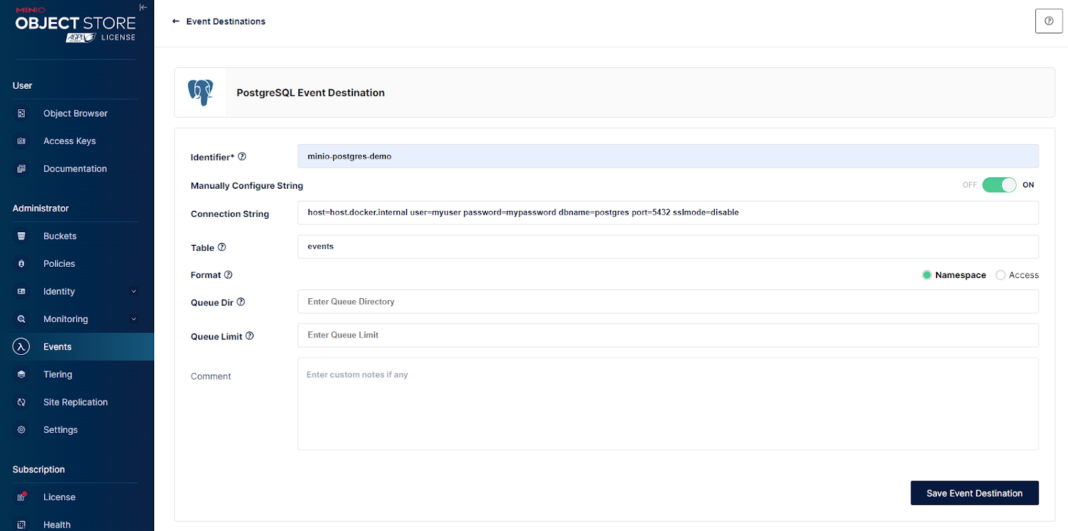Click the Save Event Destination button
The width and height of the screenshot is (1068, 531).
(974, 493)
